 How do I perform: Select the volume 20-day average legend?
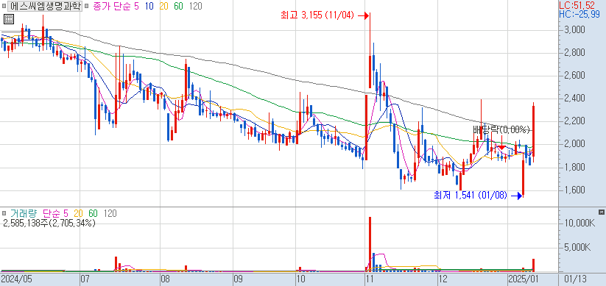79,212
